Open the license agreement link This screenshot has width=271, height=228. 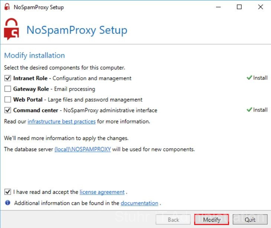[x=102, y=192]
